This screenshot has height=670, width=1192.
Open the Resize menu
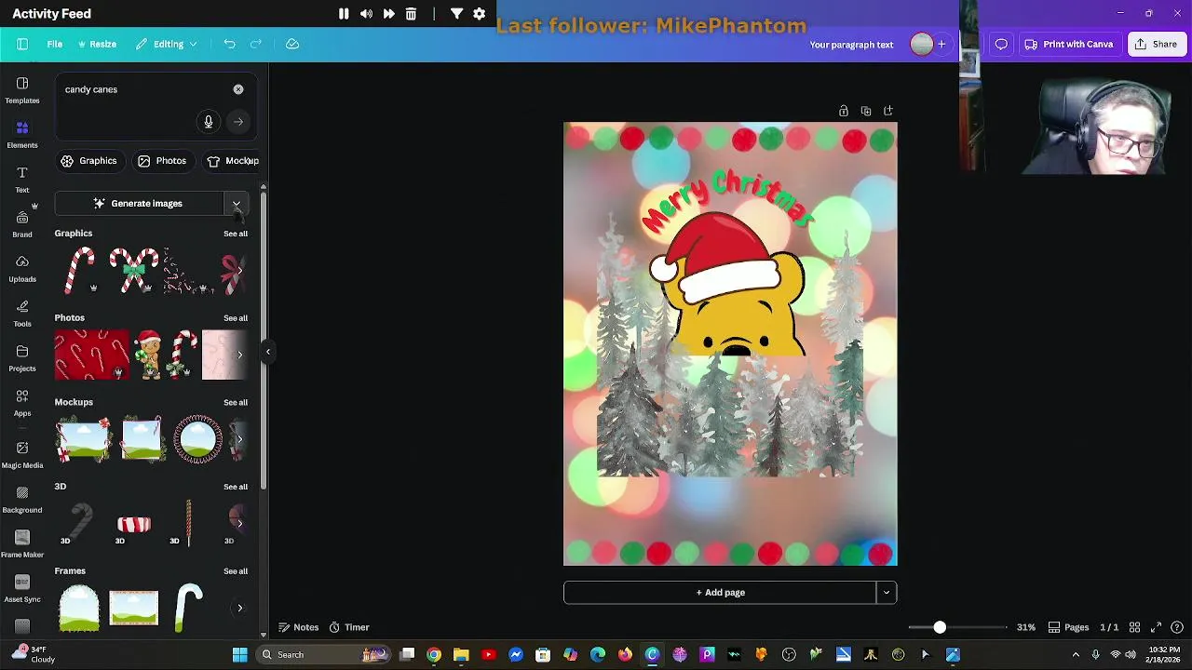(x=97, y=44)
